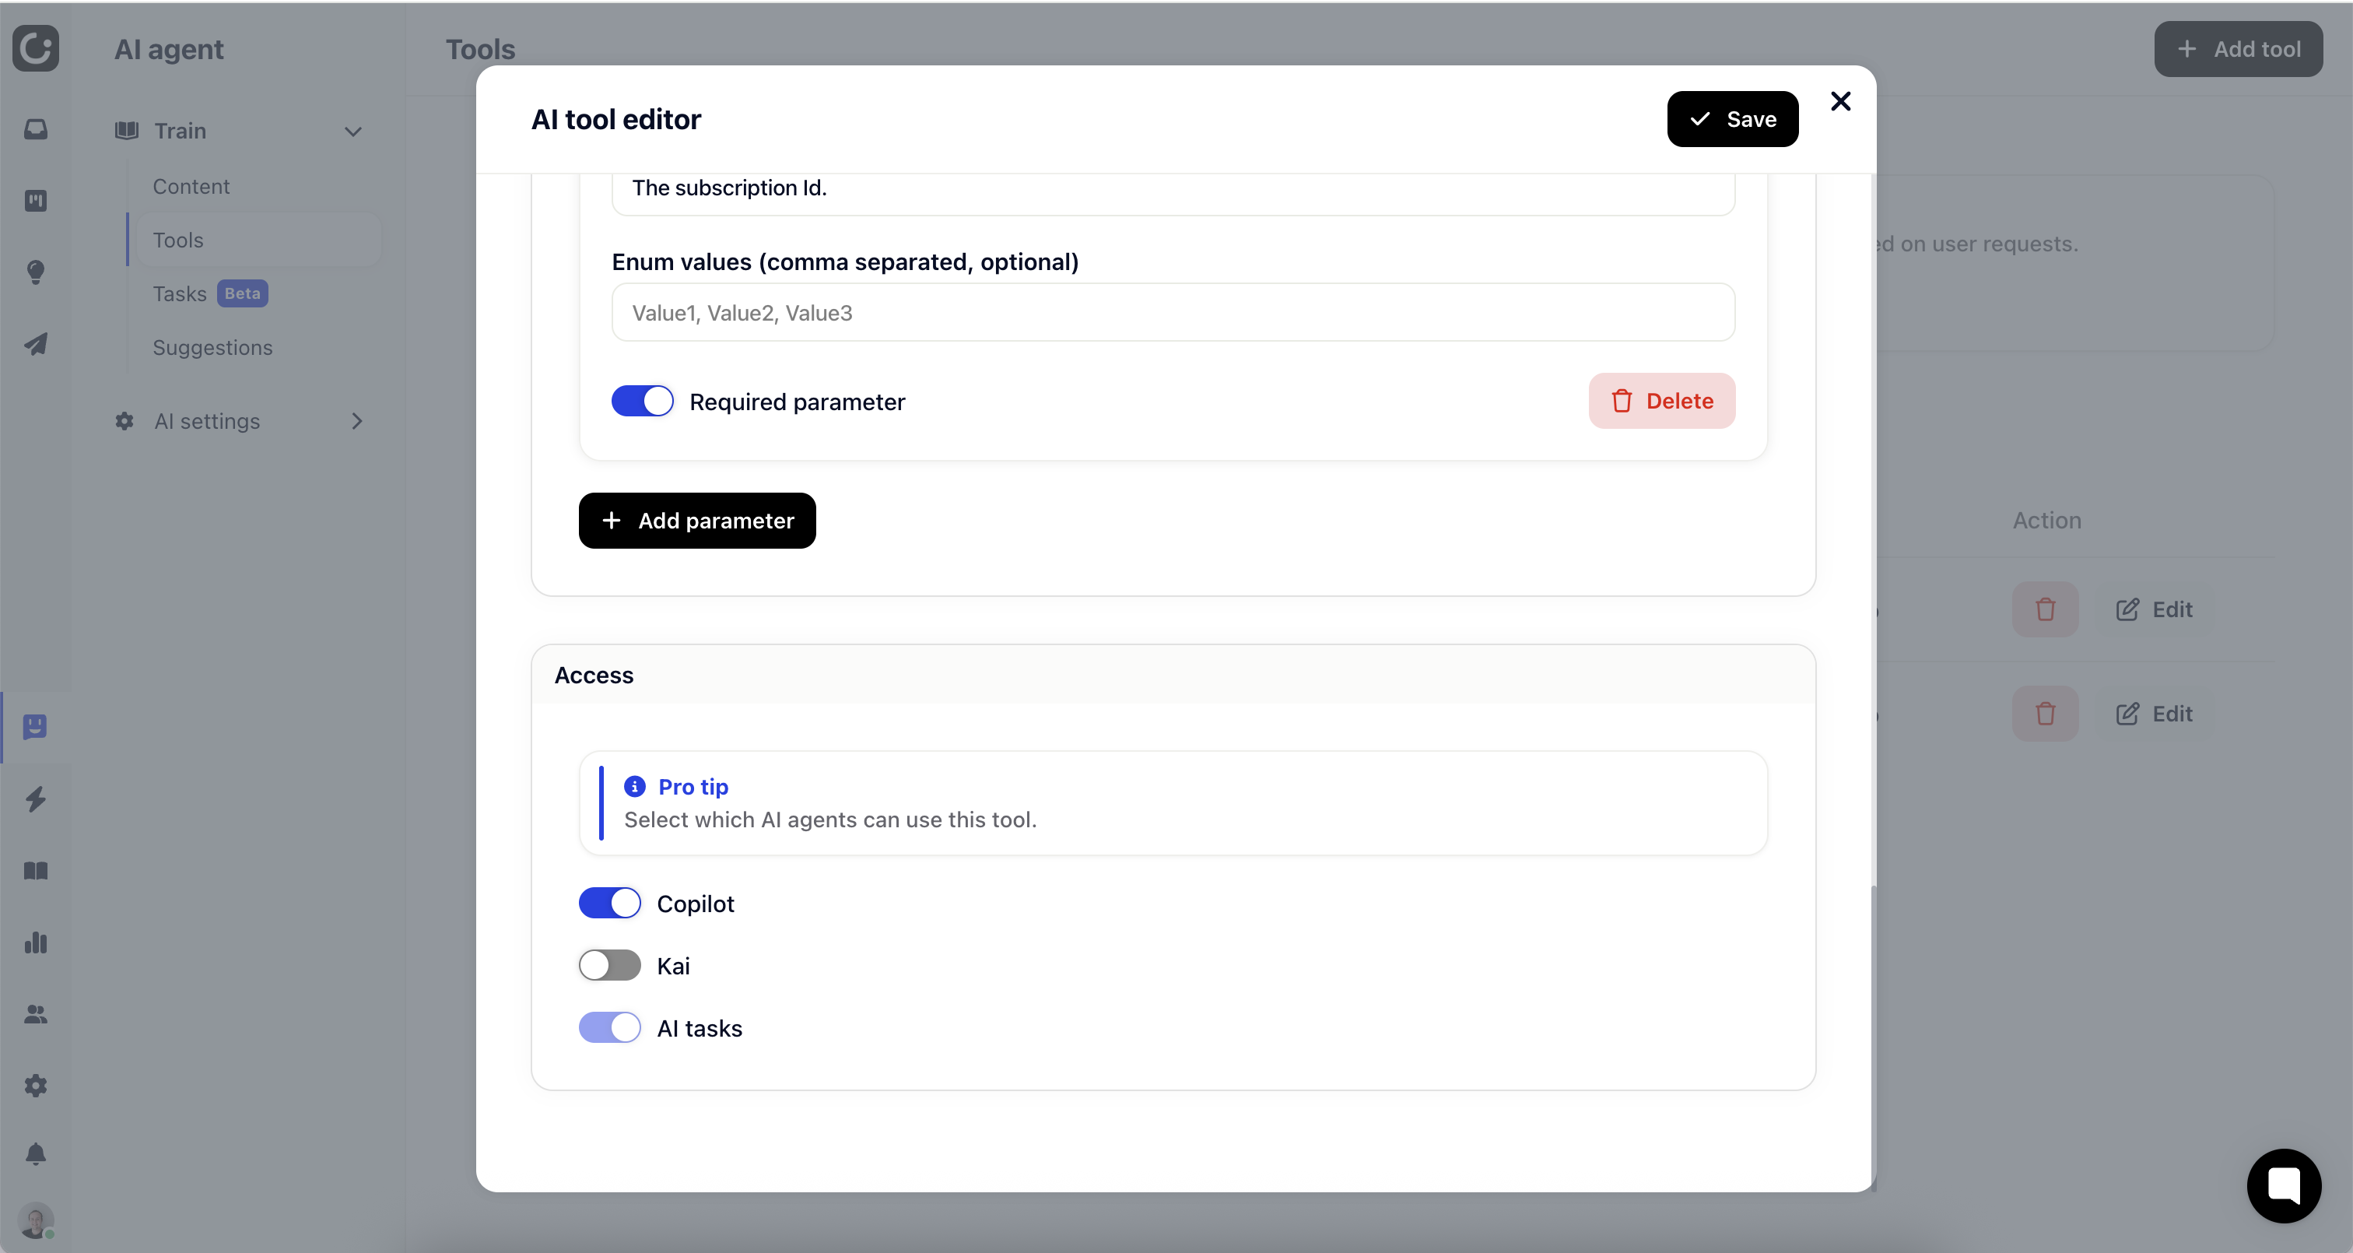Image resolution: width=2353 pixels, height=1253 pixels.
Task: Toggle the AI tasks access switch
Action: coord(609,1027)
